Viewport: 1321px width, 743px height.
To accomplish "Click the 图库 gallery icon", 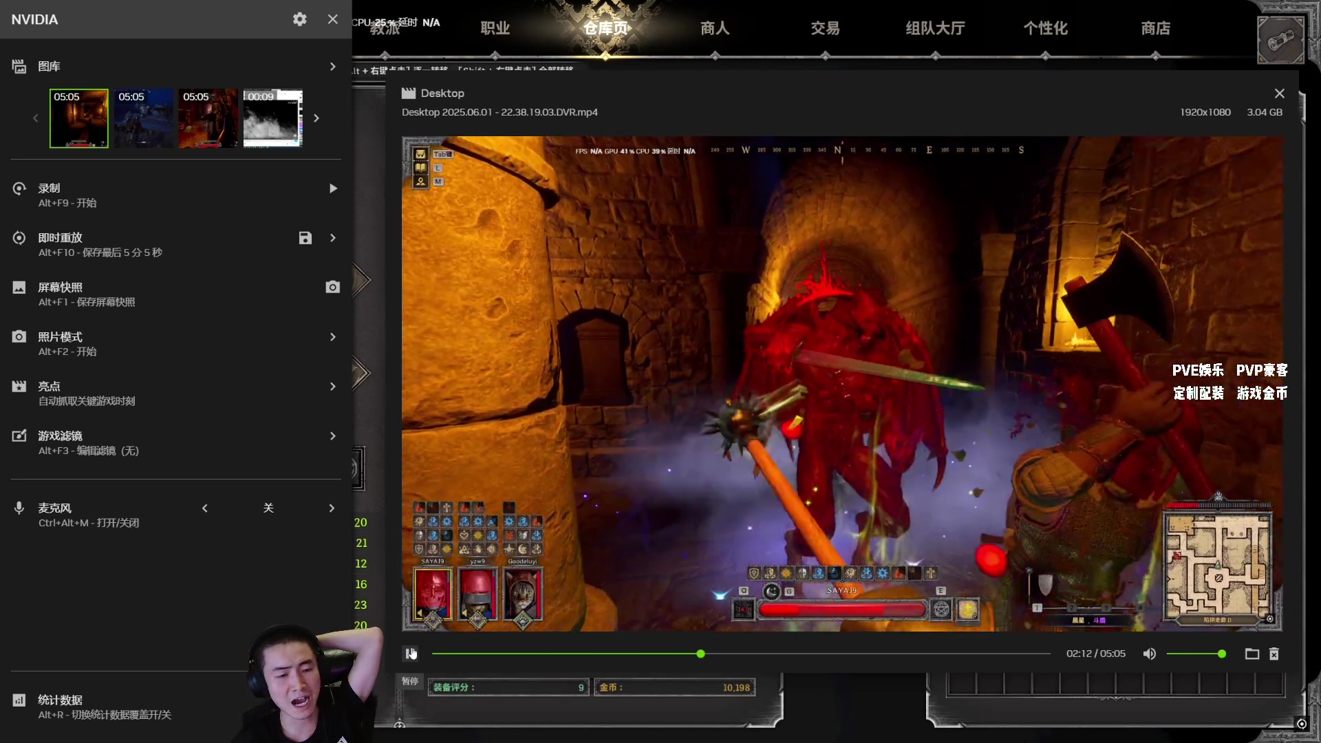I will click(19, 66).
